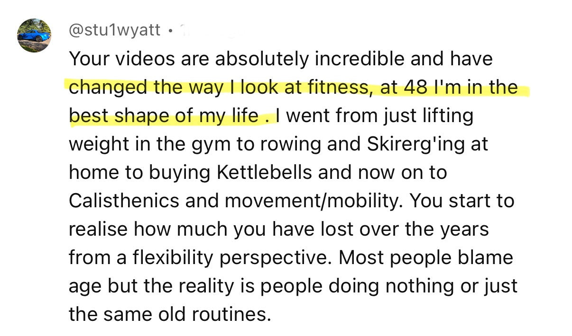The image size is (572, 336).
Task: Click the blue car inside the avatar
Action: coord(33,36)
